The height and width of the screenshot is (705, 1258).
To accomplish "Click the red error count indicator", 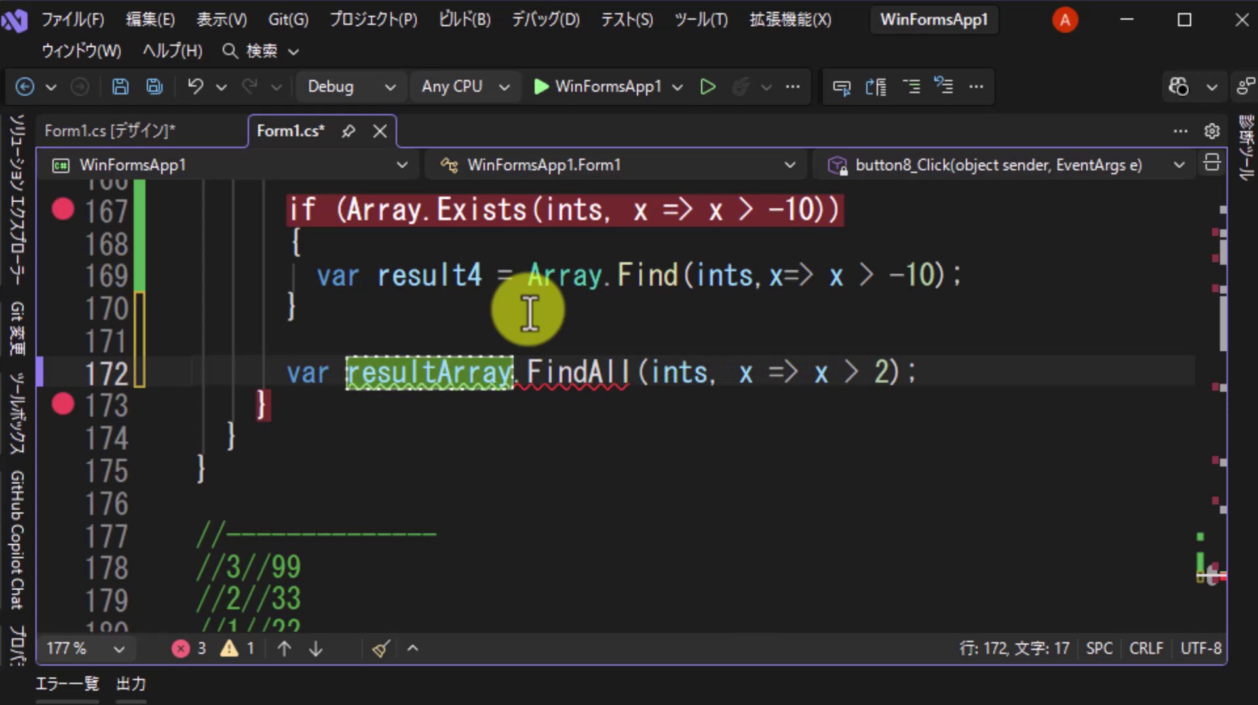I will point(189,649).
